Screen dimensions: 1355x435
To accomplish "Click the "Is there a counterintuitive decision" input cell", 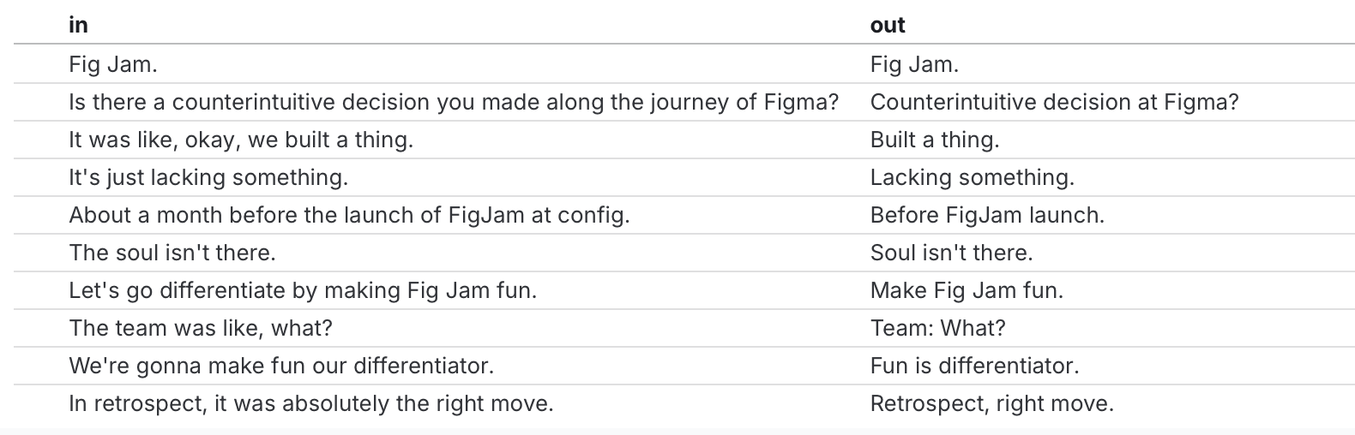I will (454, 102).
